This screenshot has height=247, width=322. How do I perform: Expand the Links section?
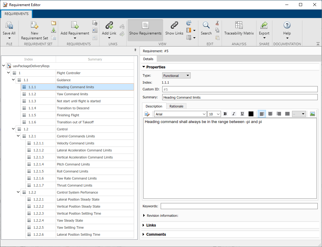pos(151,225)
